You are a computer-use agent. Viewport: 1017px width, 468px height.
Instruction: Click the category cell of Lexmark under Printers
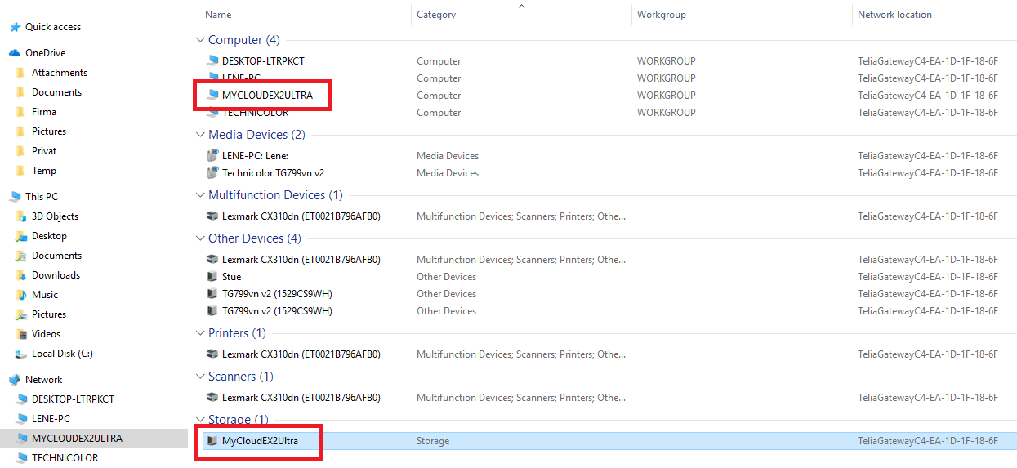pyautogui.click(x=521, y=354)
